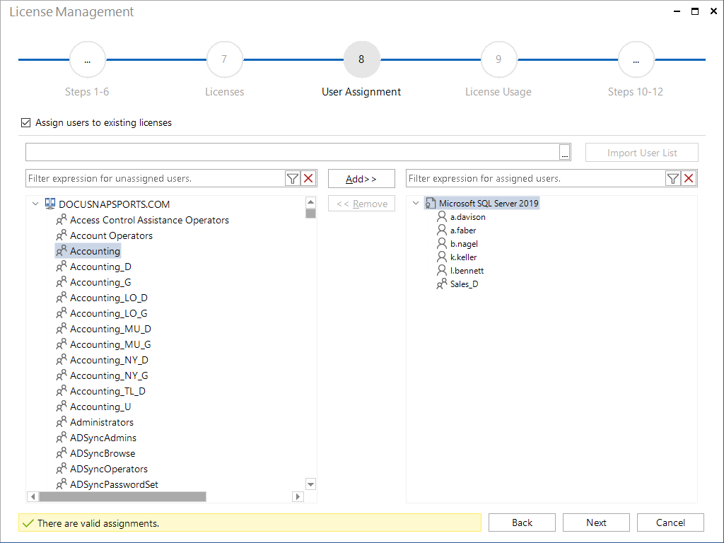Image resolution: width=724 pixels, height=543 pixels.
Task: Apply the assigned users filter funnel icon
Action: (x=673, y=179)
